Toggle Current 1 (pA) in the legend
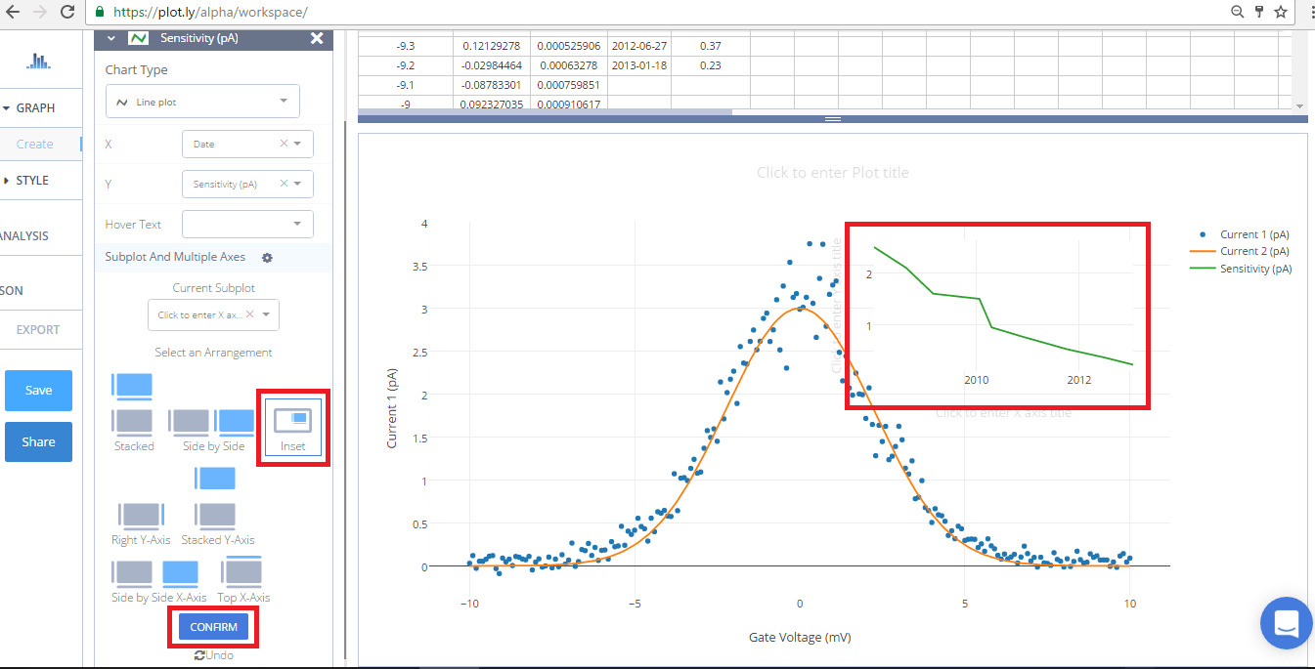Image resolution: width=1315 pixels, height=669 pixels. 1251,233
